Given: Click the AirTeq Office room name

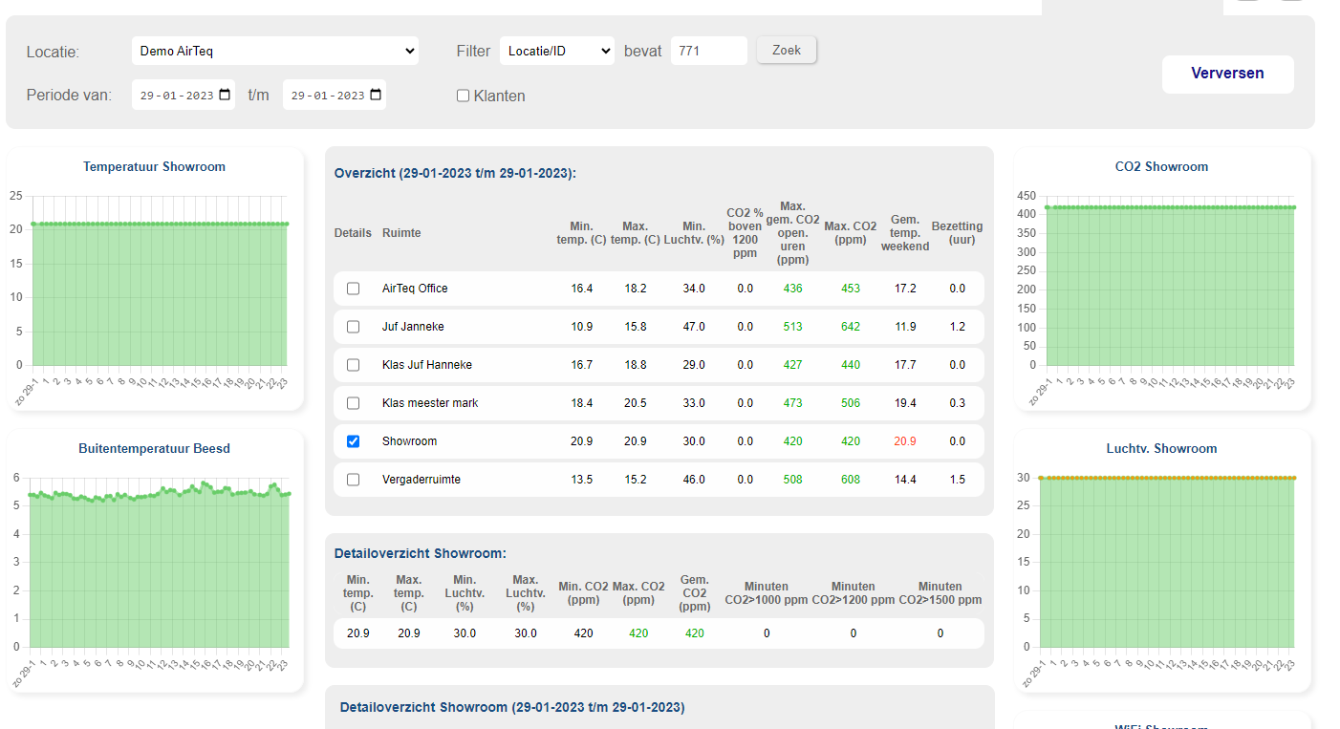Looking at the screenshot, I should 415,289.
